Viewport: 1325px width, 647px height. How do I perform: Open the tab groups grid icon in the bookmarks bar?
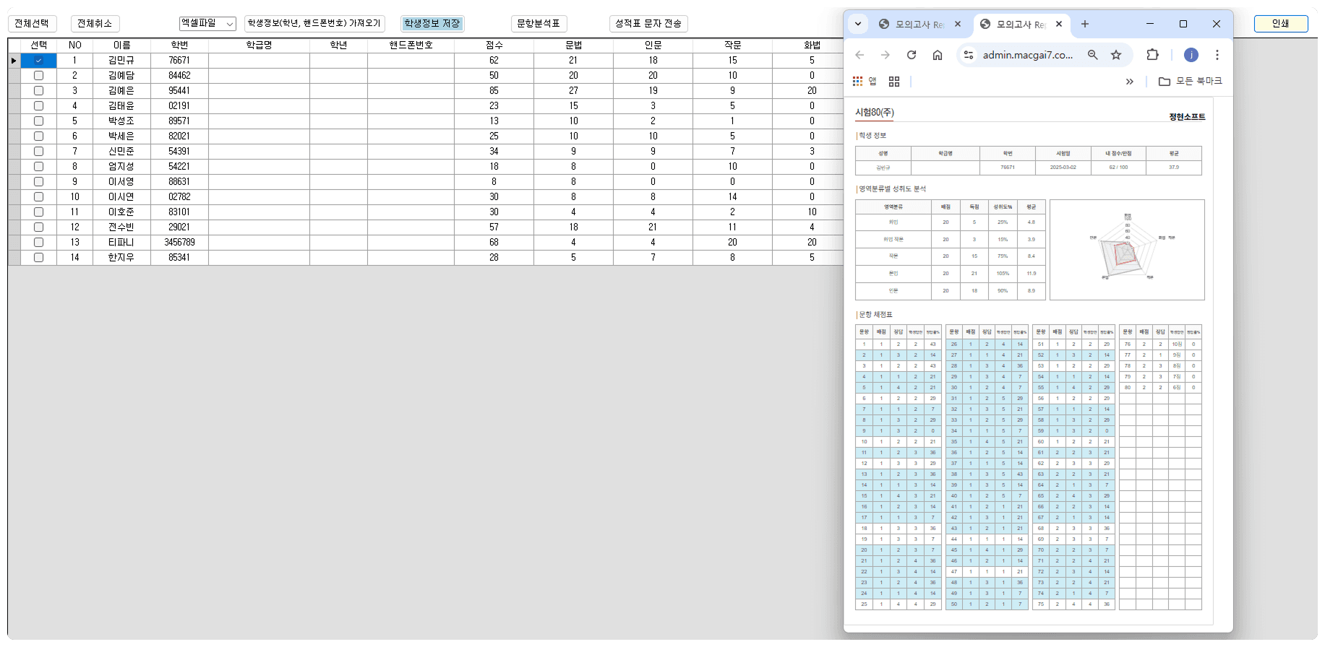pos(894,82)
